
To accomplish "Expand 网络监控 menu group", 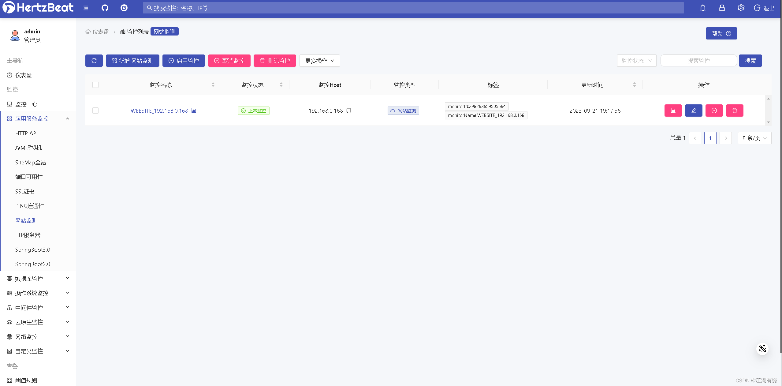I will pyautogui.click(x=38, y=337).
